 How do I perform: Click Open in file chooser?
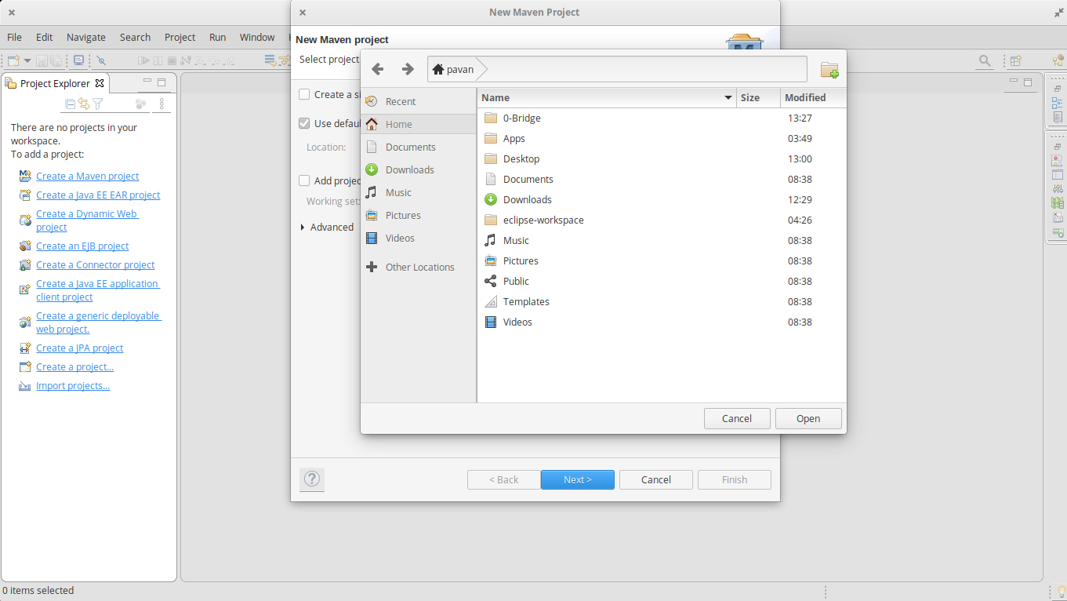click(808, 418)
